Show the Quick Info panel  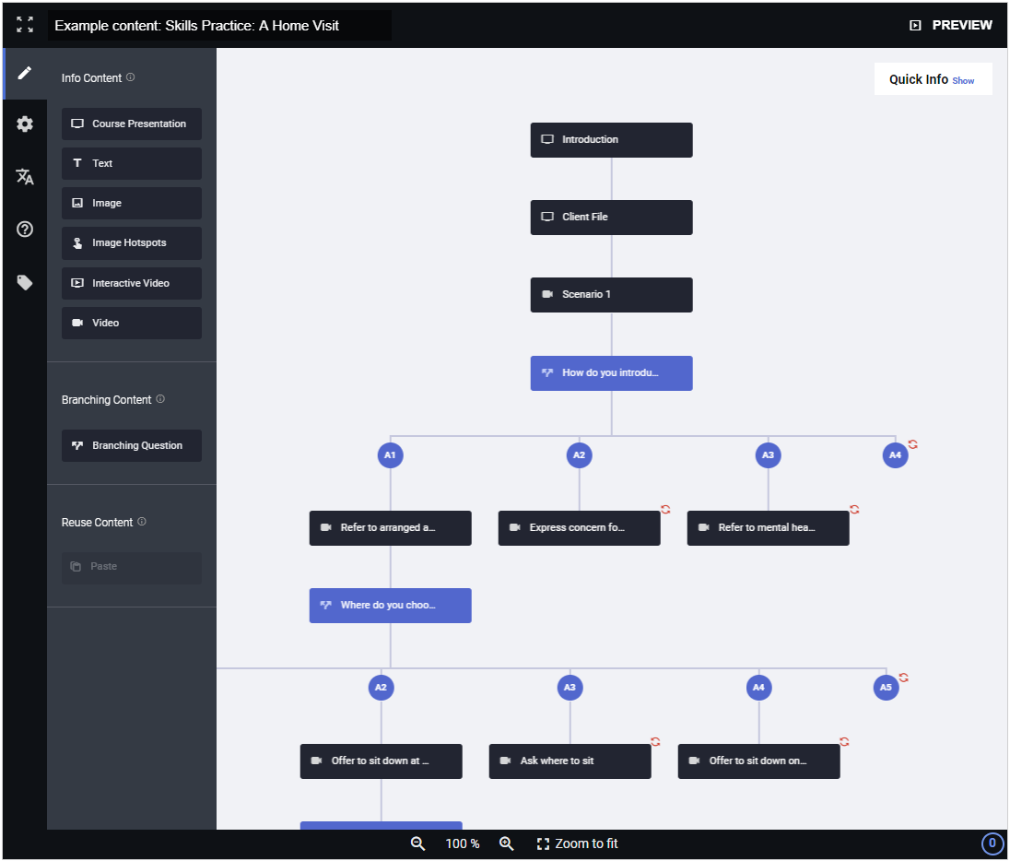click(962, 80)
